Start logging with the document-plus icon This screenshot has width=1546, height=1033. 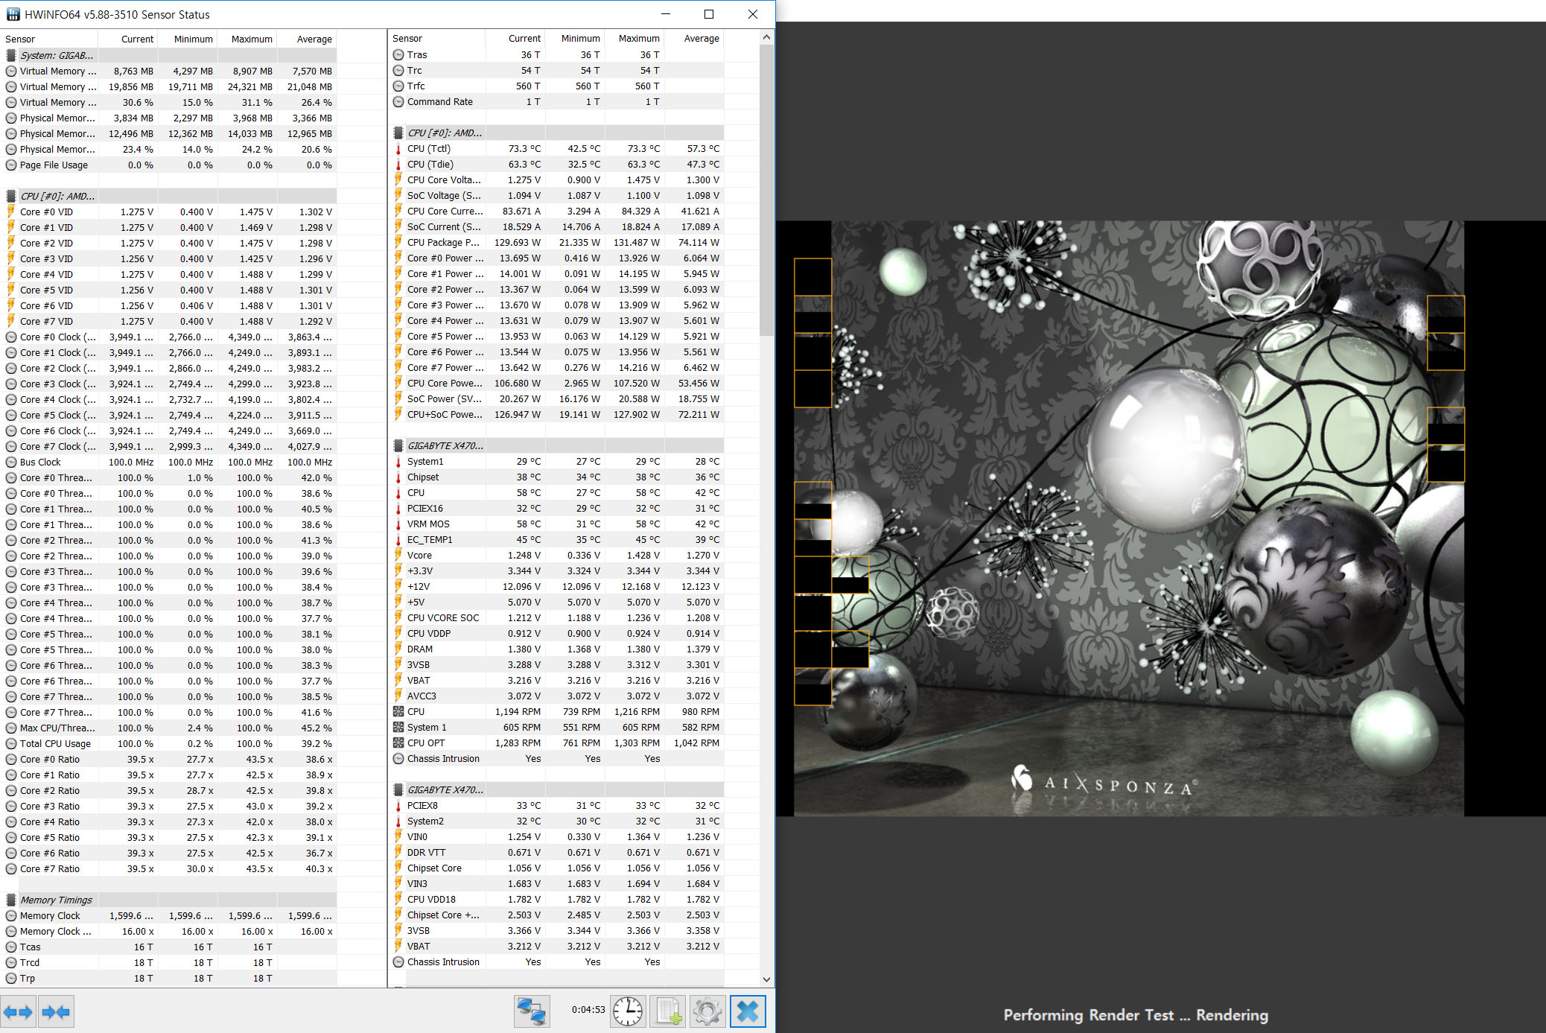click(668, 1011)
